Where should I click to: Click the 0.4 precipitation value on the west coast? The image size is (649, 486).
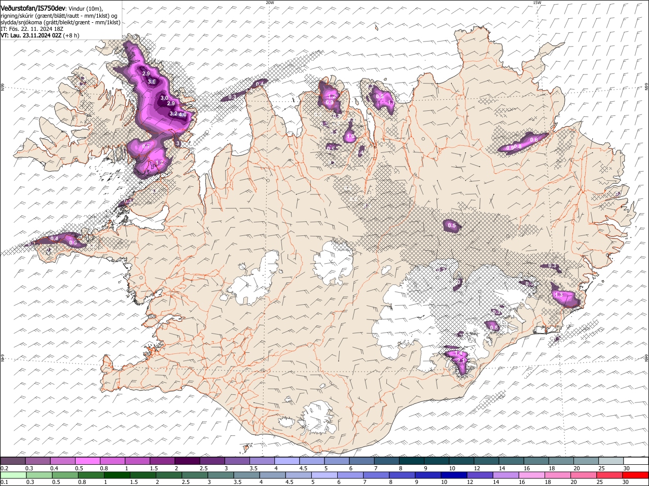point(54,238)
